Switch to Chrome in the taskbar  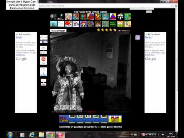coord(51,135)
